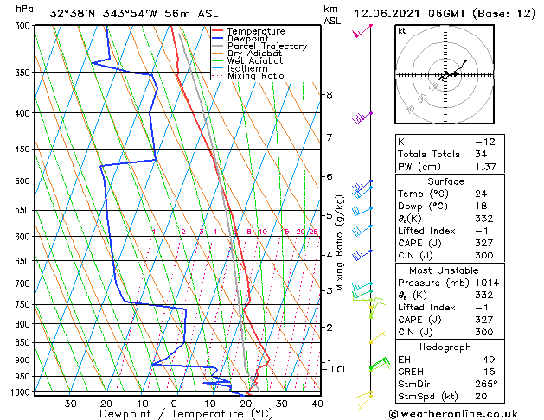Click the PW (cm) value 1.37
This screenshot has height=420, width=544.
click(x=485, y=167)
